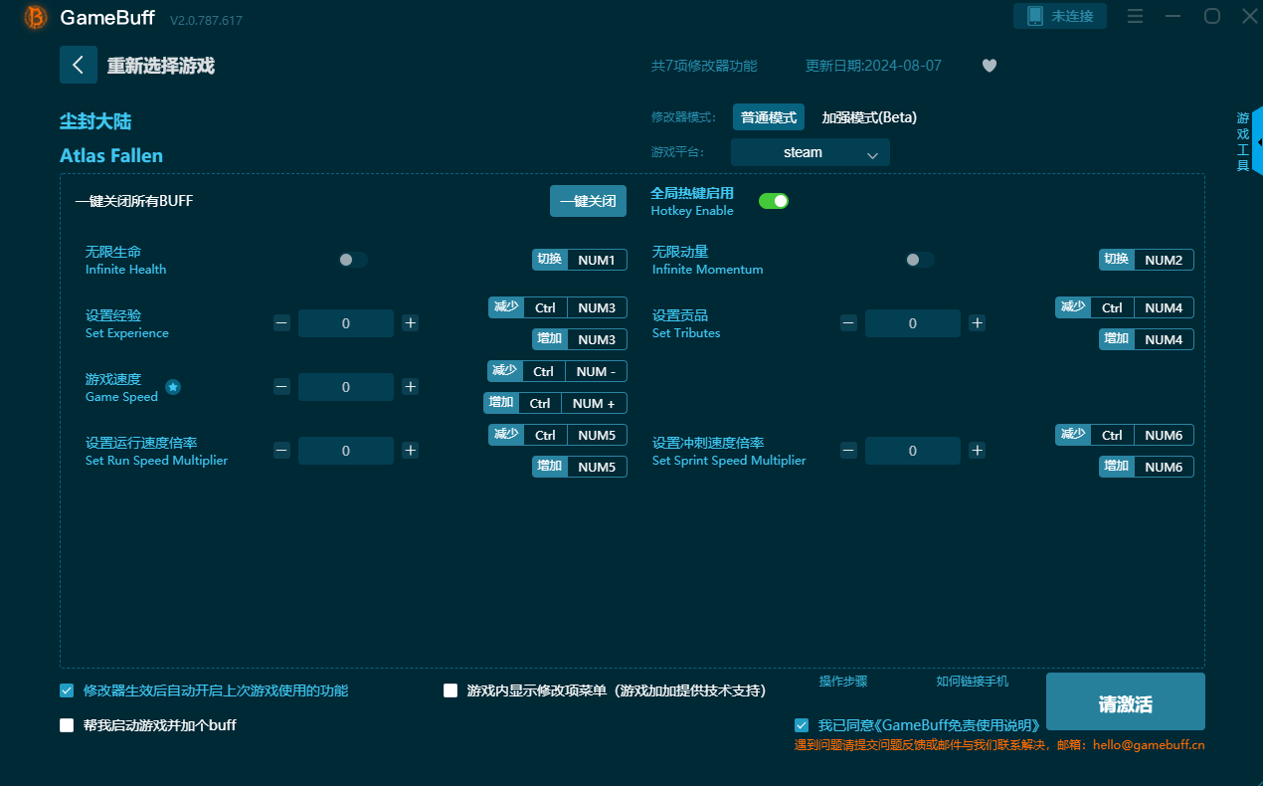This screenshot has height=786, width=1263.
Task: Click the Run Speed Multiplier value field
Action: (x=346, y=451)
